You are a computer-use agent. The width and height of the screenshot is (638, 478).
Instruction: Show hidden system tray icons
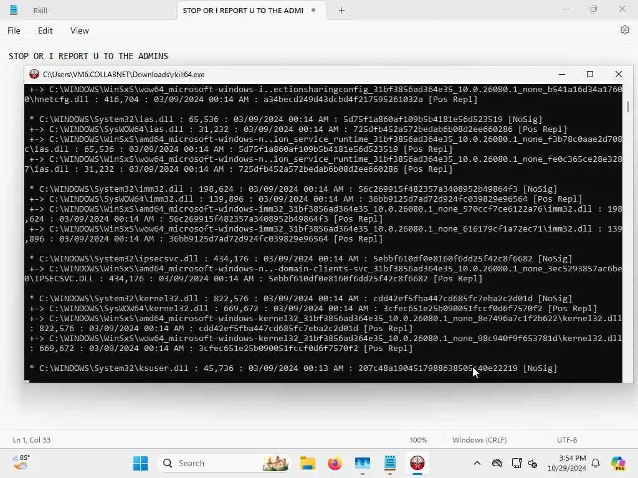click(x=477, y=463)
